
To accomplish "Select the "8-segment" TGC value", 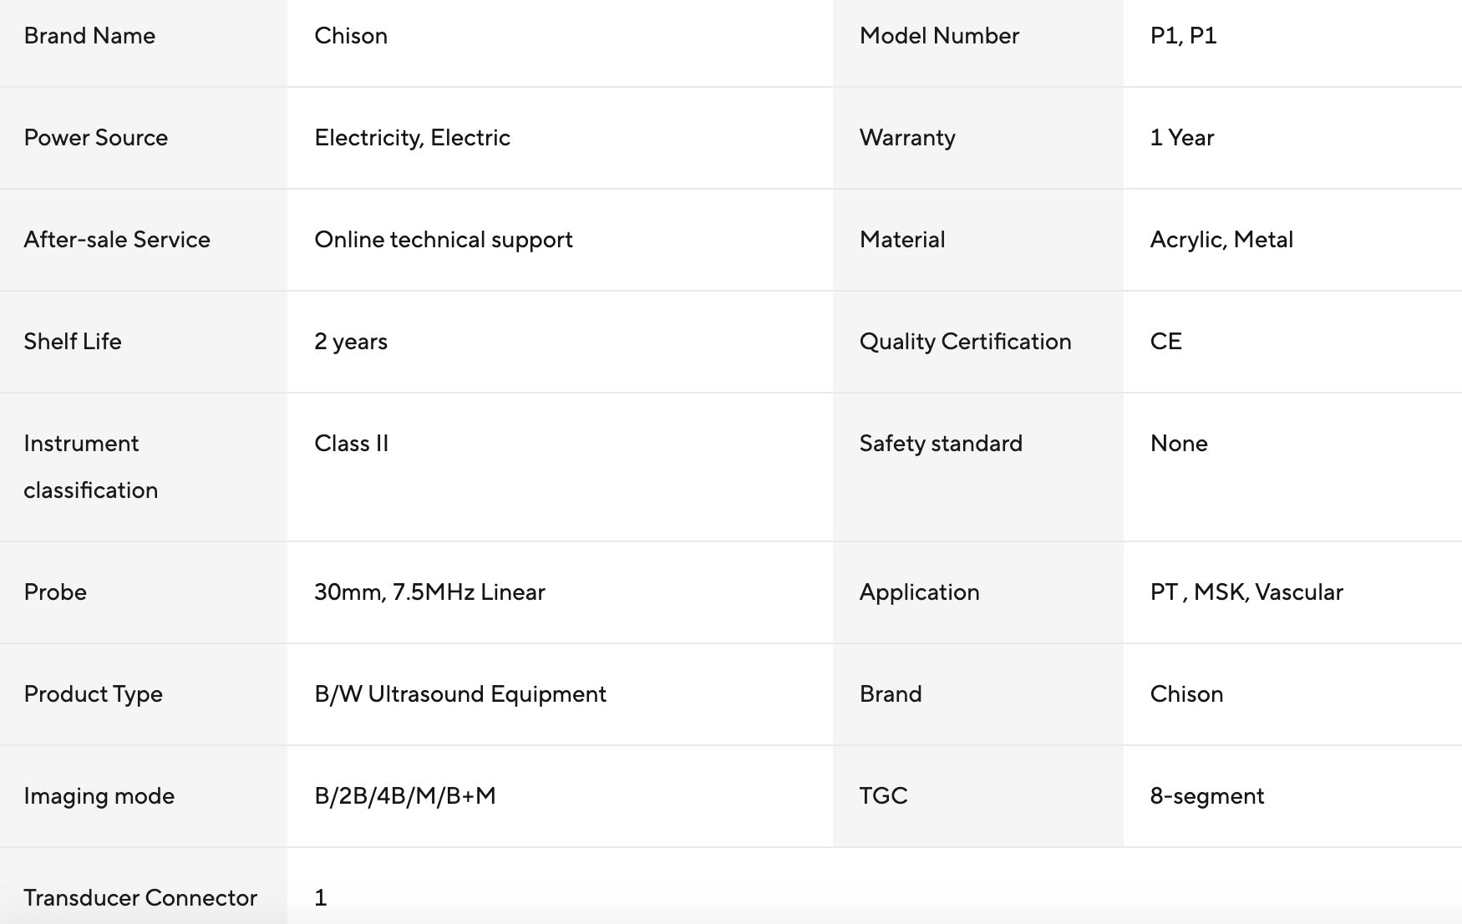I will pyautogui.click(x=1206, y=796).
